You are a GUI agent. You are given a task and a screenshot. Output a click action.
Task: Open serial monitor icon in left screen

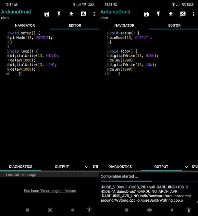tap(83, 14)
